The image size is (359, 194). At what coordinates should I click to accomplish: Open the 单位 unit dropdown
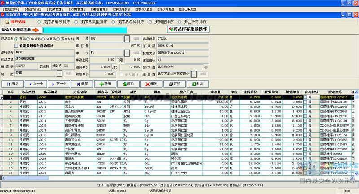pyautogui.click(x=127, y=53)
